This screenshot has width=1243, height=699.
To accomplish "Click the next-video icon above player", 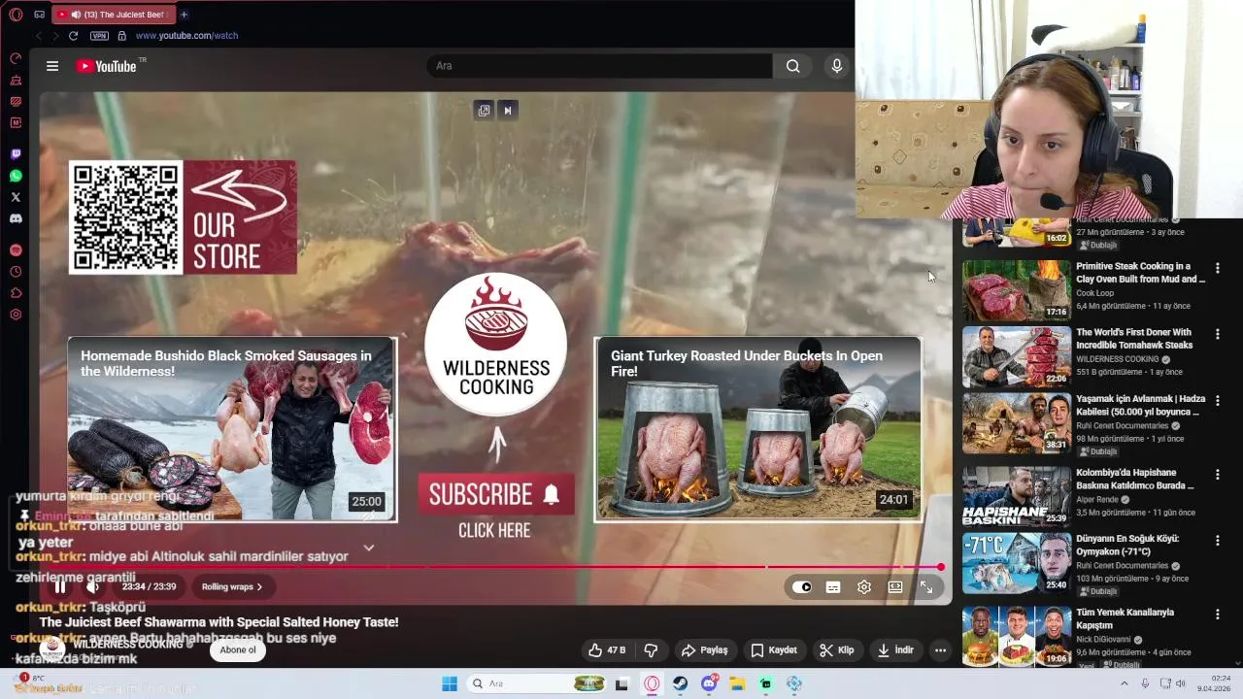I will pos(507,111).
